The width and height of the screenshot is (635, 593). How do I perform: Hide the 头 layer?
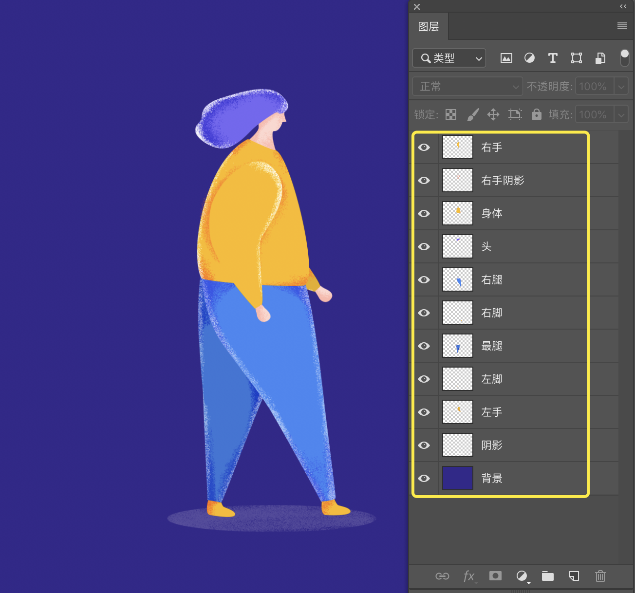pos(424,247)
